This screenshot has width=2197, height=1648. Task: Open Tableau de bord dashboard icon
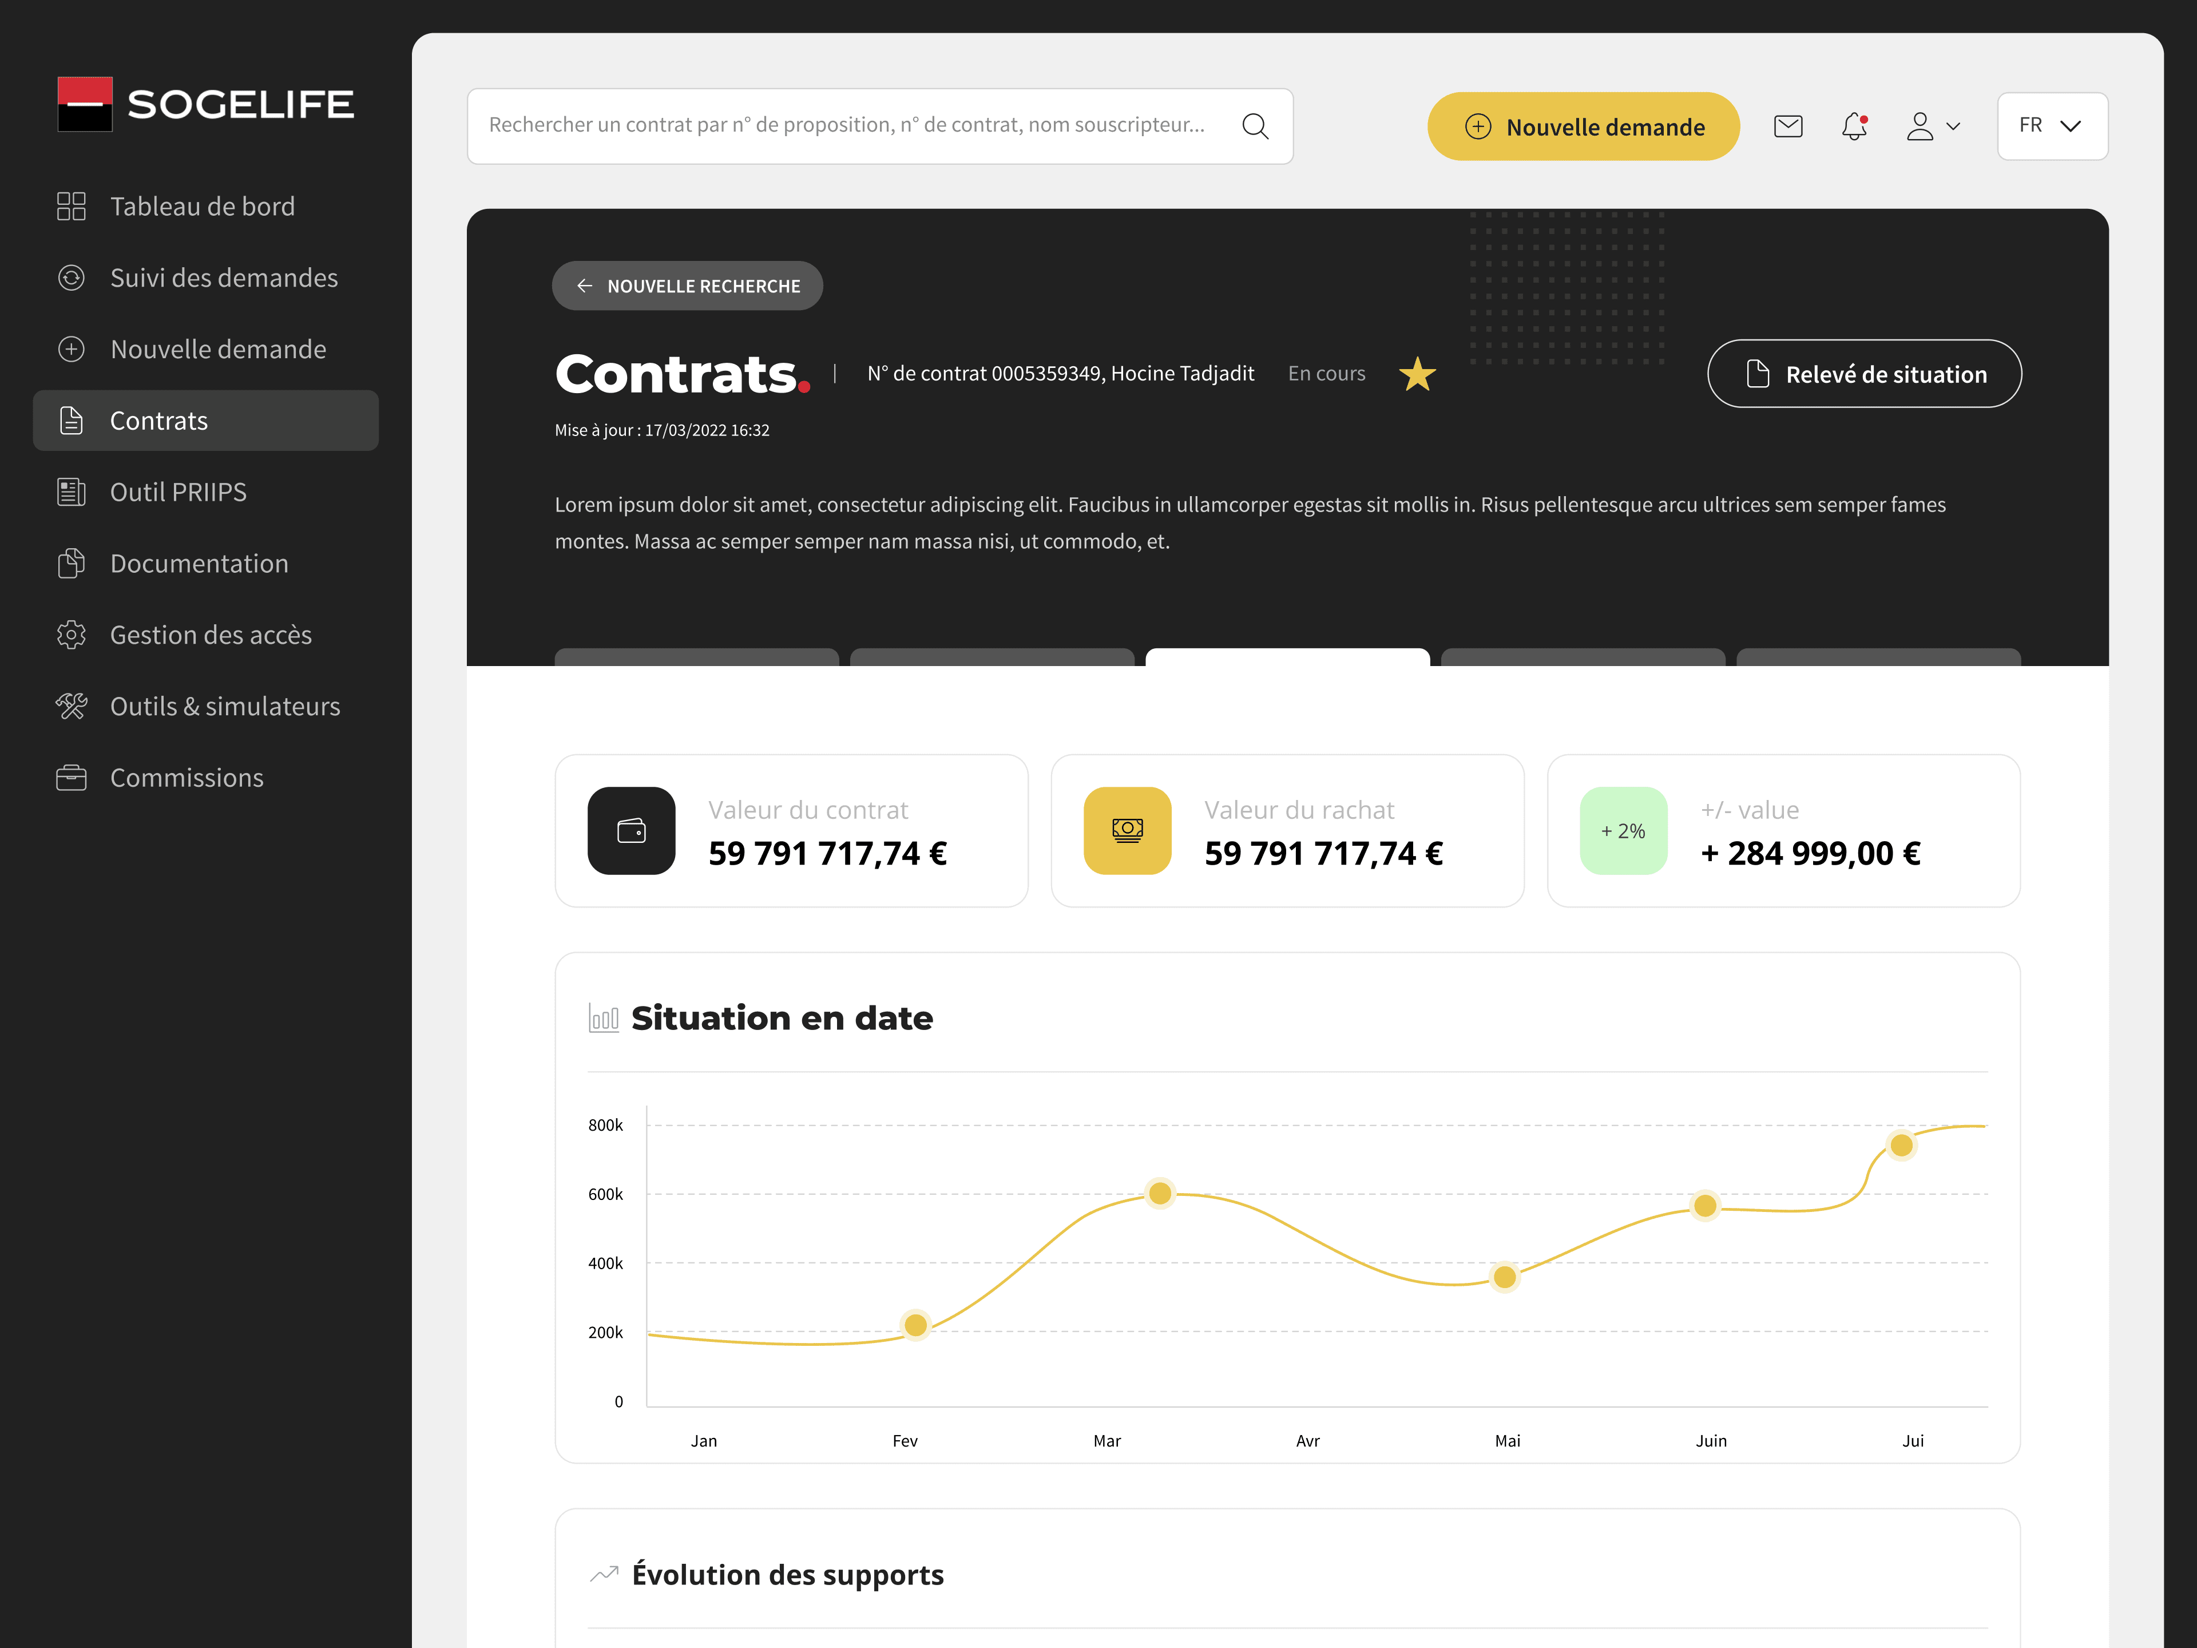point(72,207)
